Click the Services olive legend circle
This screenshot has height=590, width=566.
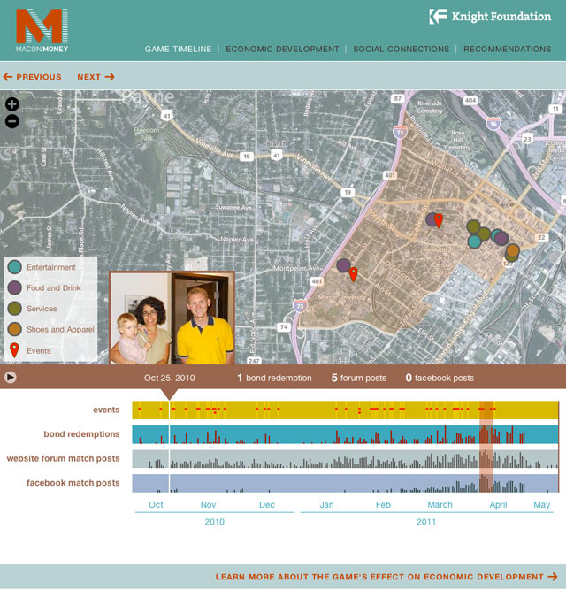14,308
